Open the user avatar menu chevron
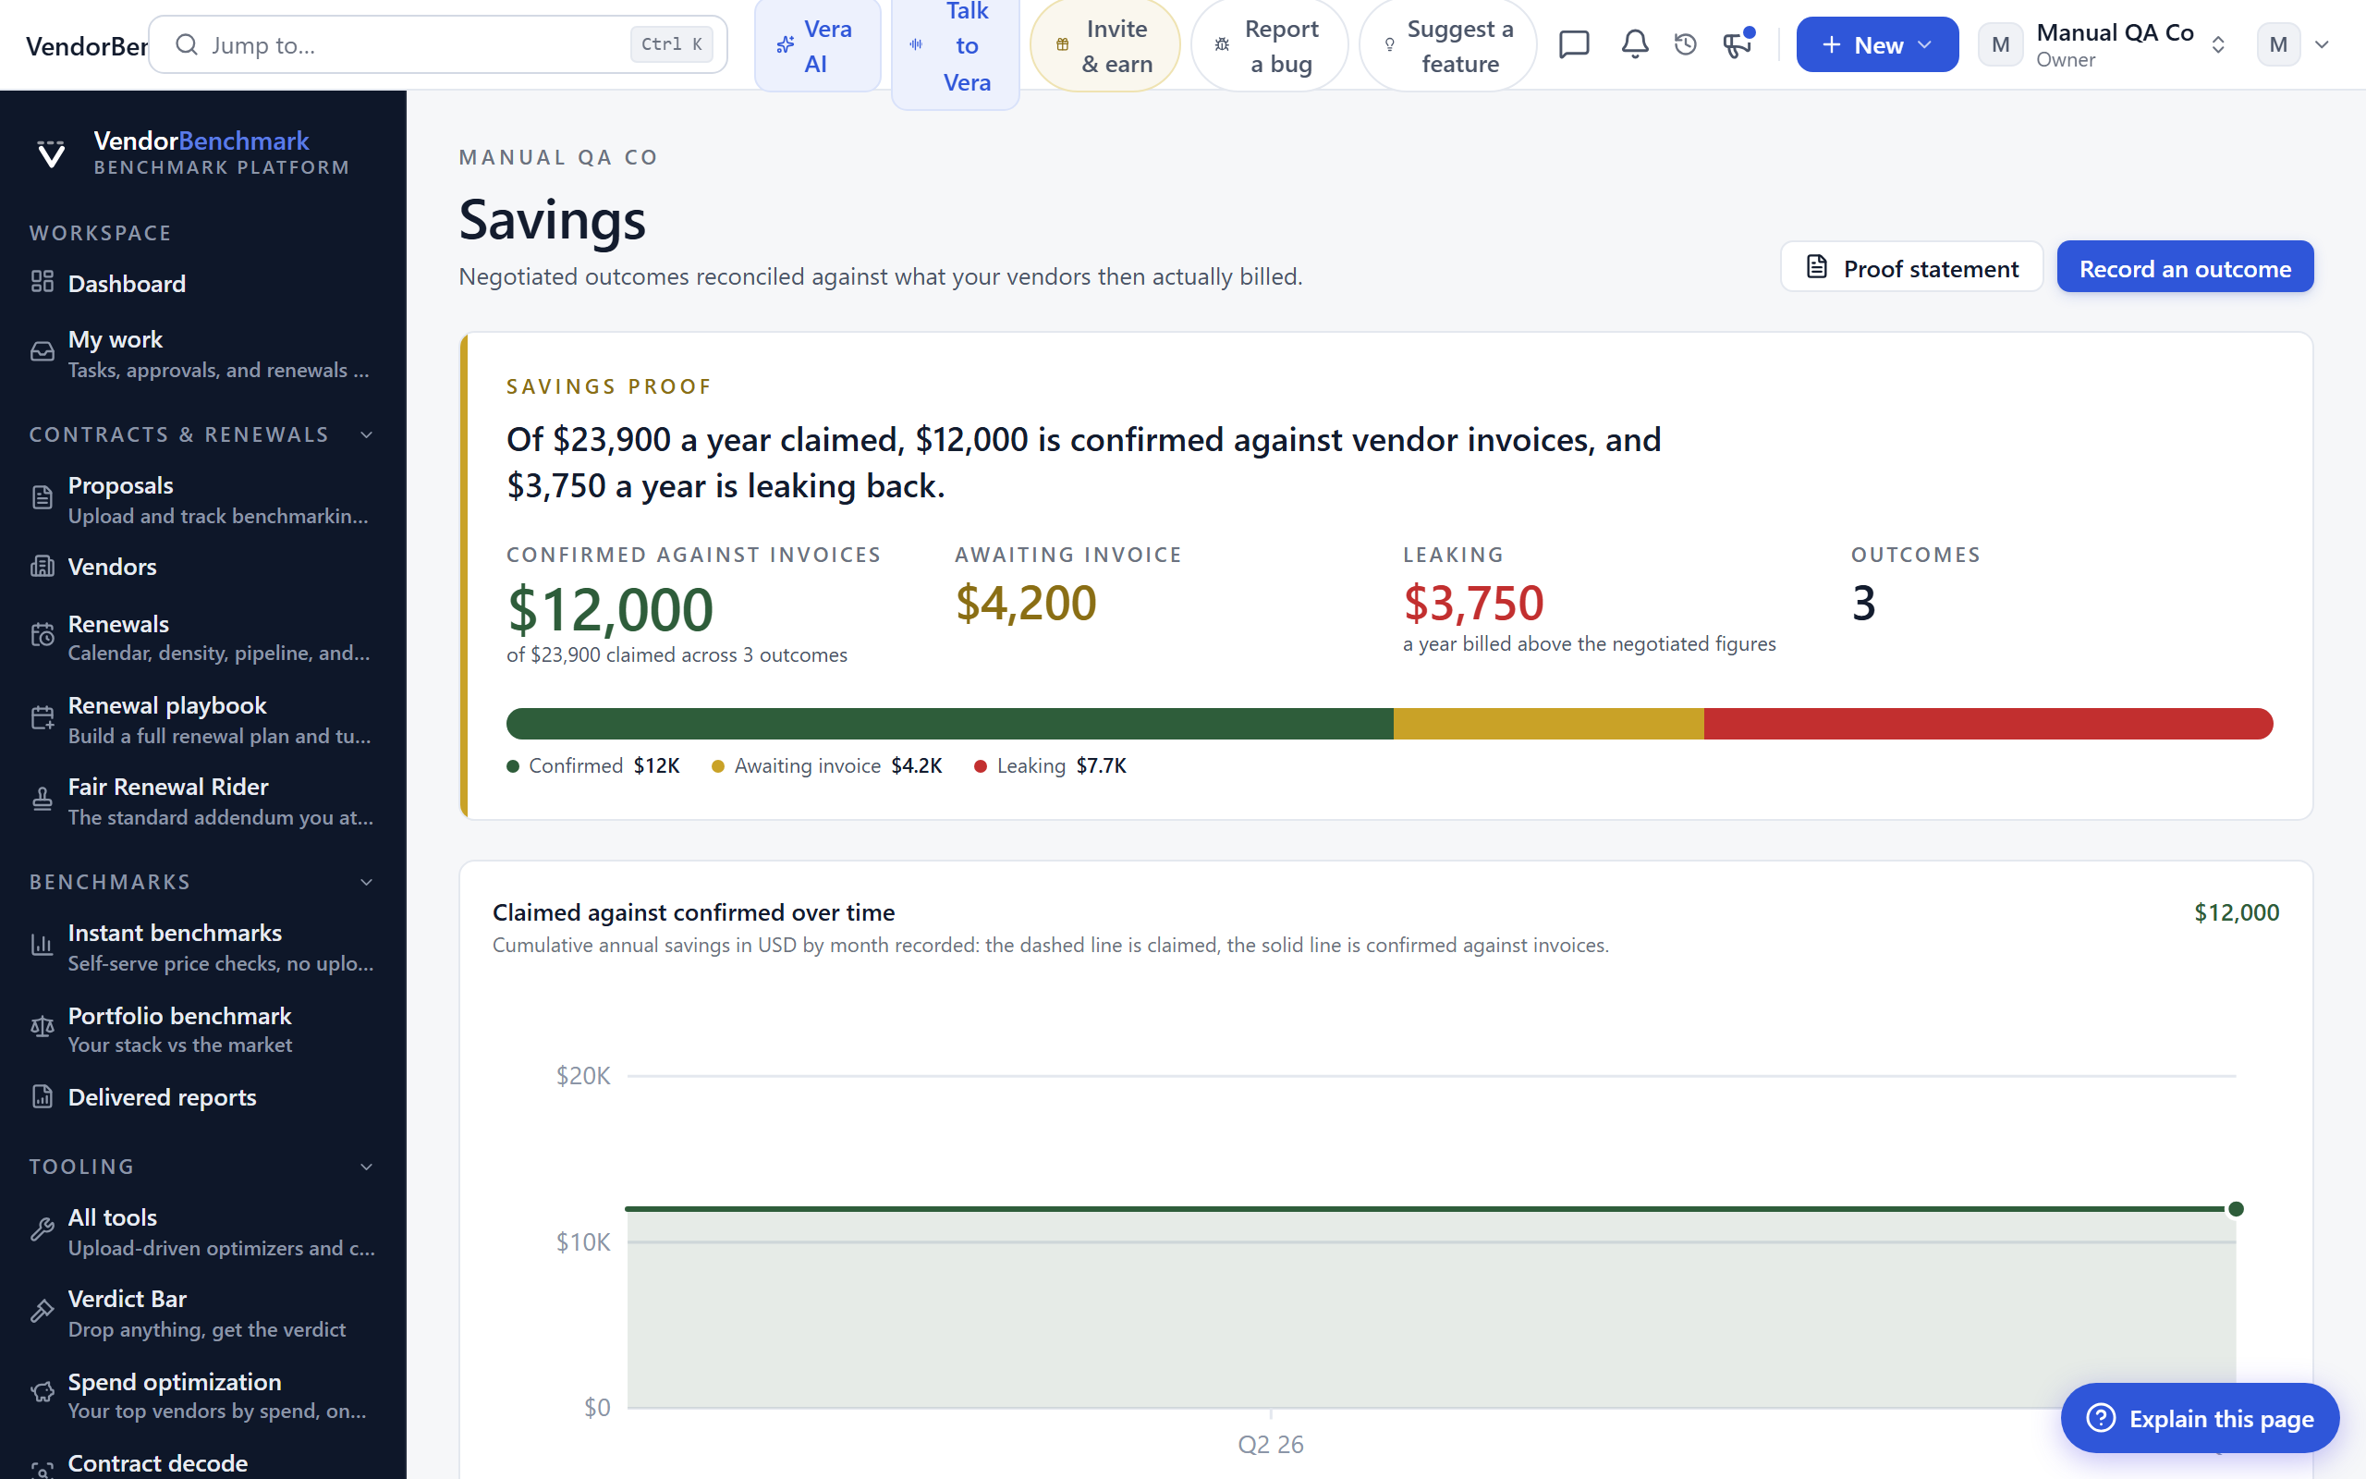 click(2322, 45)
